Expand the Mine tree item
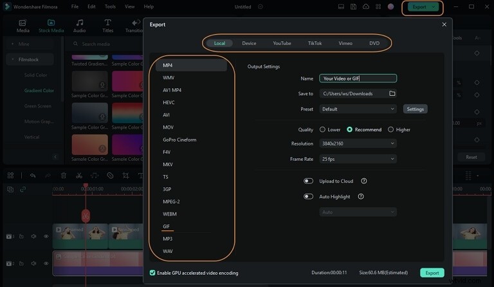Image resolution: width=494 pixels, height=287 pixels. (13, 44)
